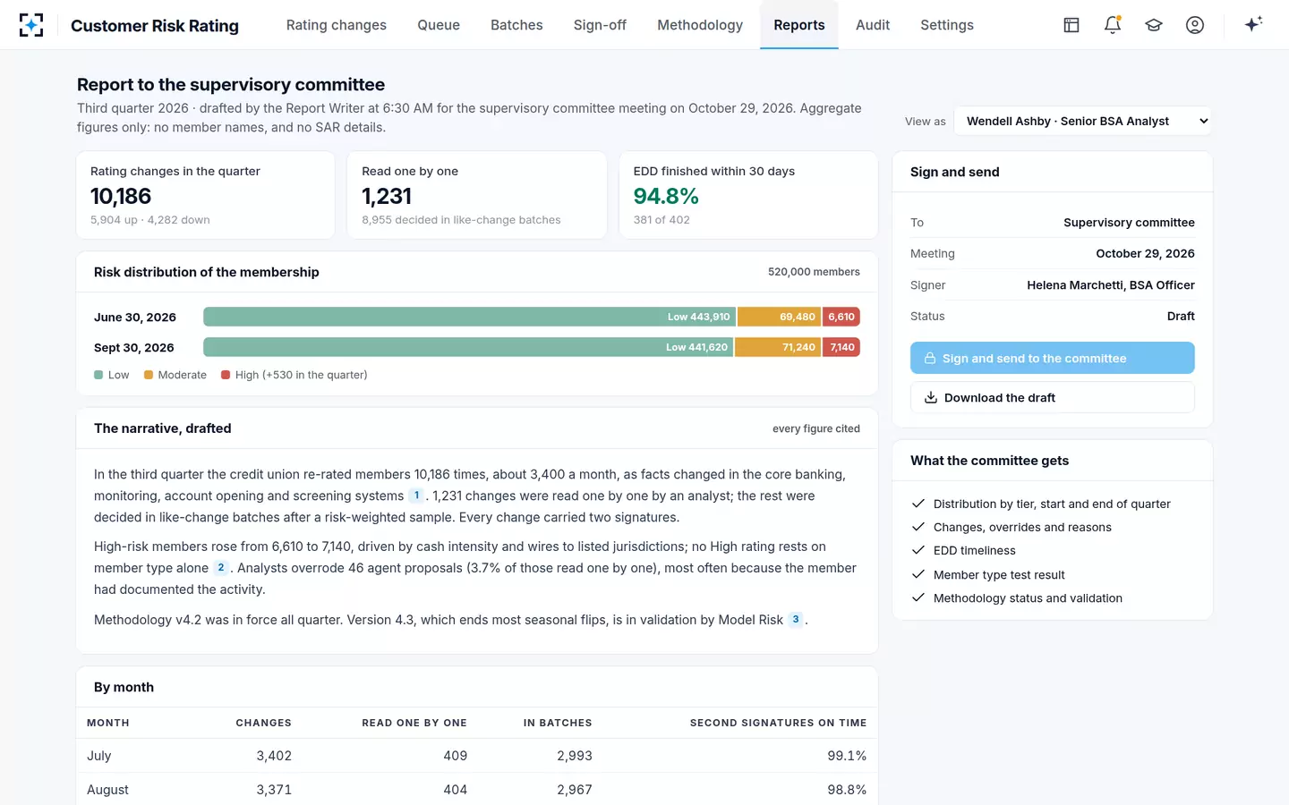Click the EDD timeliness checklist item

975,551
